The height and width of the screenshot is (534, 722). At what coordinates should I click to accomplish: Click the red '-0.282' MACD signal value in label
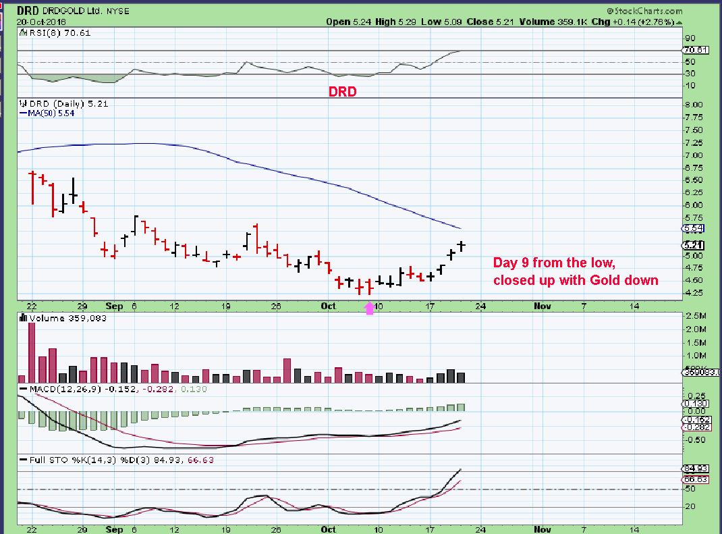pos(158,389)
